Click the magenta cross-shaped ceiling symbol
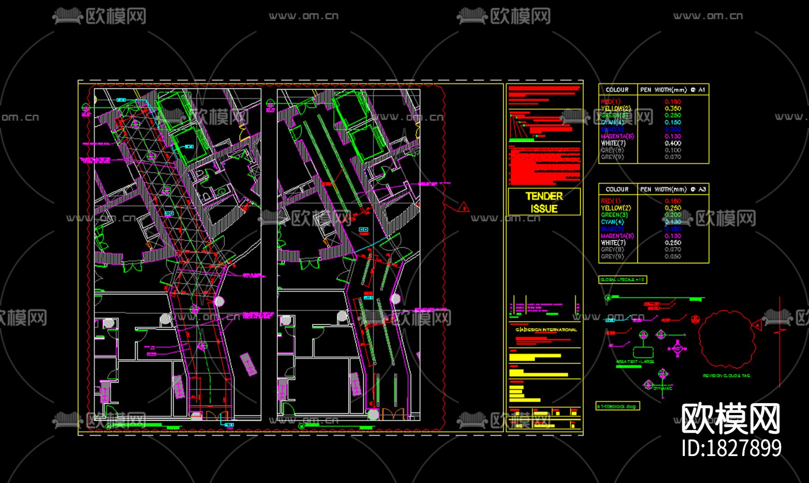Screen dimensions: 809x483 [x=678, y=348]
